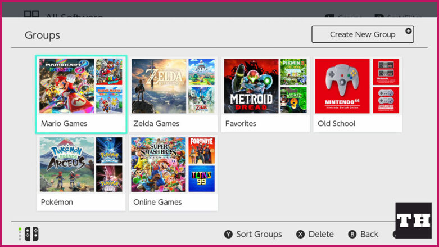Open the Zelda Games group

[x=173, y=95]
